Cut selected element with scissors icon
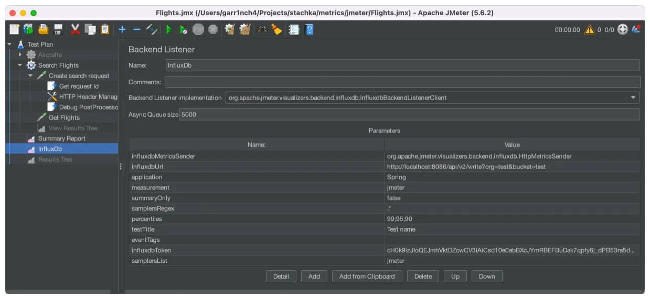 (x=75, y=30)
